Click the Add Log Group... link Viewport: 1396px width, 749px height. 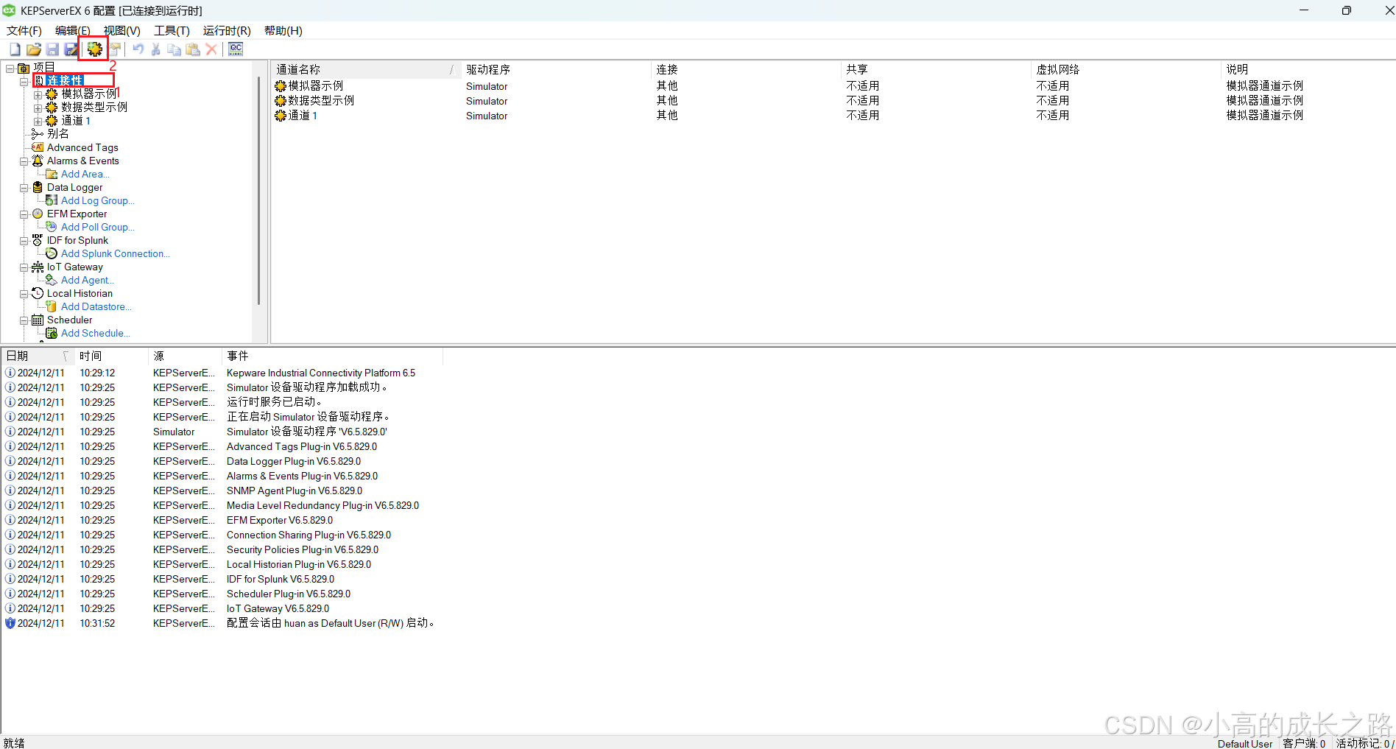coord(97,200)
